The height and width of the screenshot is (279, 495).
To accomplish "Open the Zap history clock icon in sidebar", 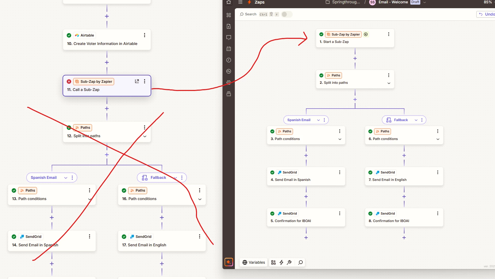I will [229, 60].
